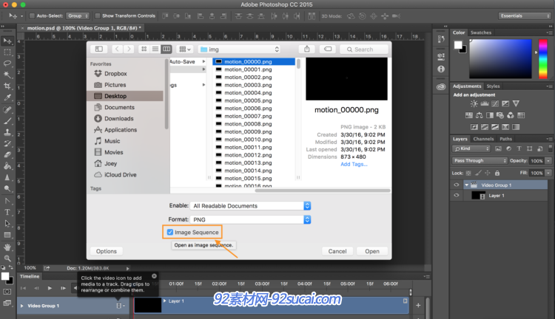Go back in file dialog navigation

117,49
